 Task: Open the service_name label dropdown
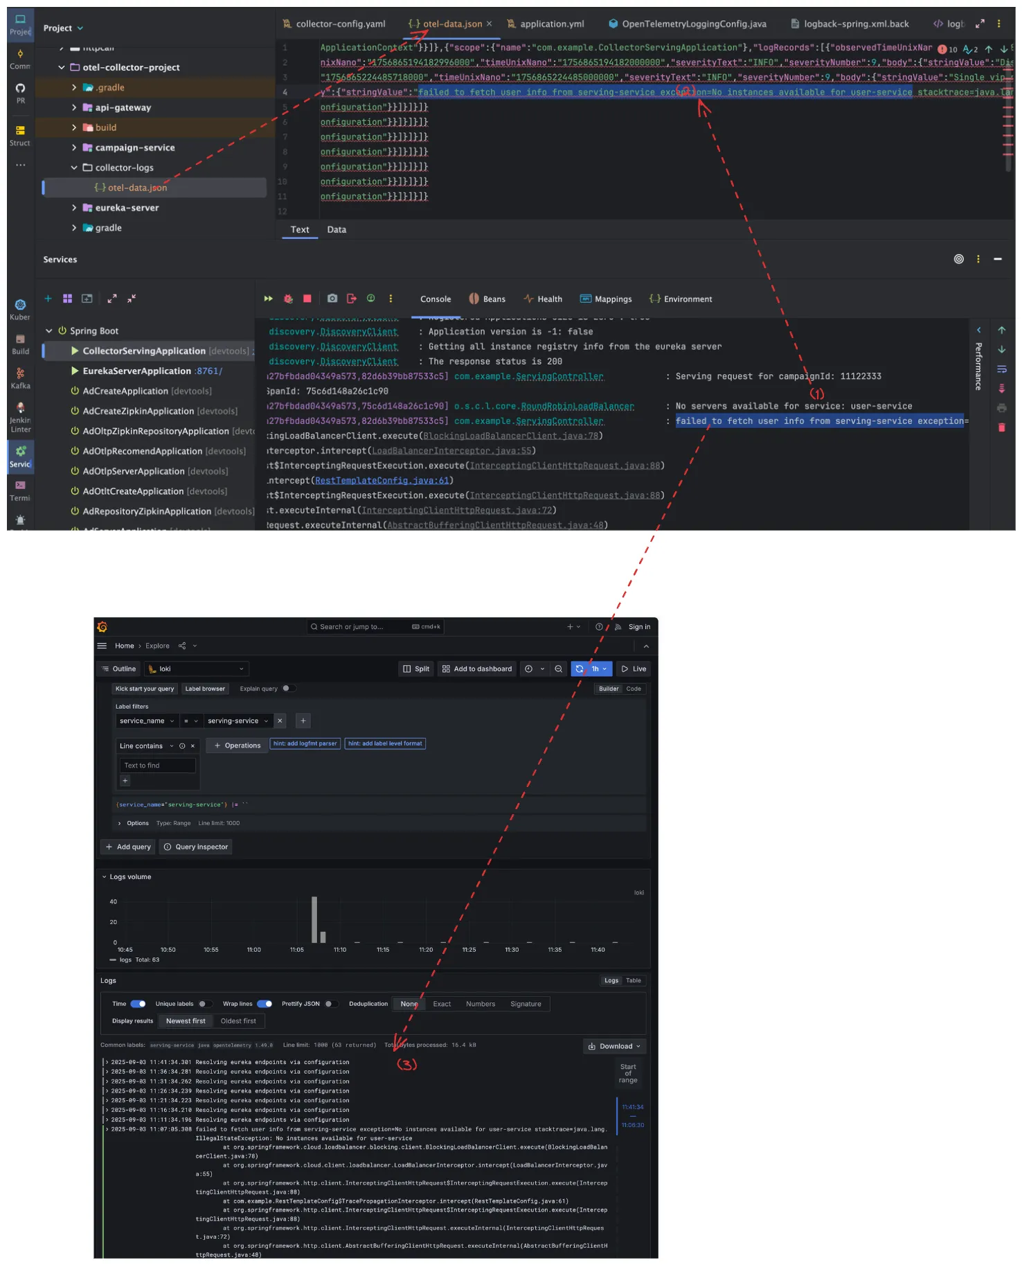click(147, 721)
